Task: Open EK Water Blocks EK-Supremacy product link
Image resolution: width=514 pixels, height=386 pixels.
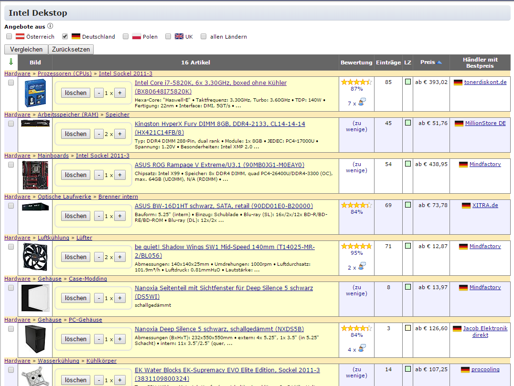Action: tap(227, 374)
